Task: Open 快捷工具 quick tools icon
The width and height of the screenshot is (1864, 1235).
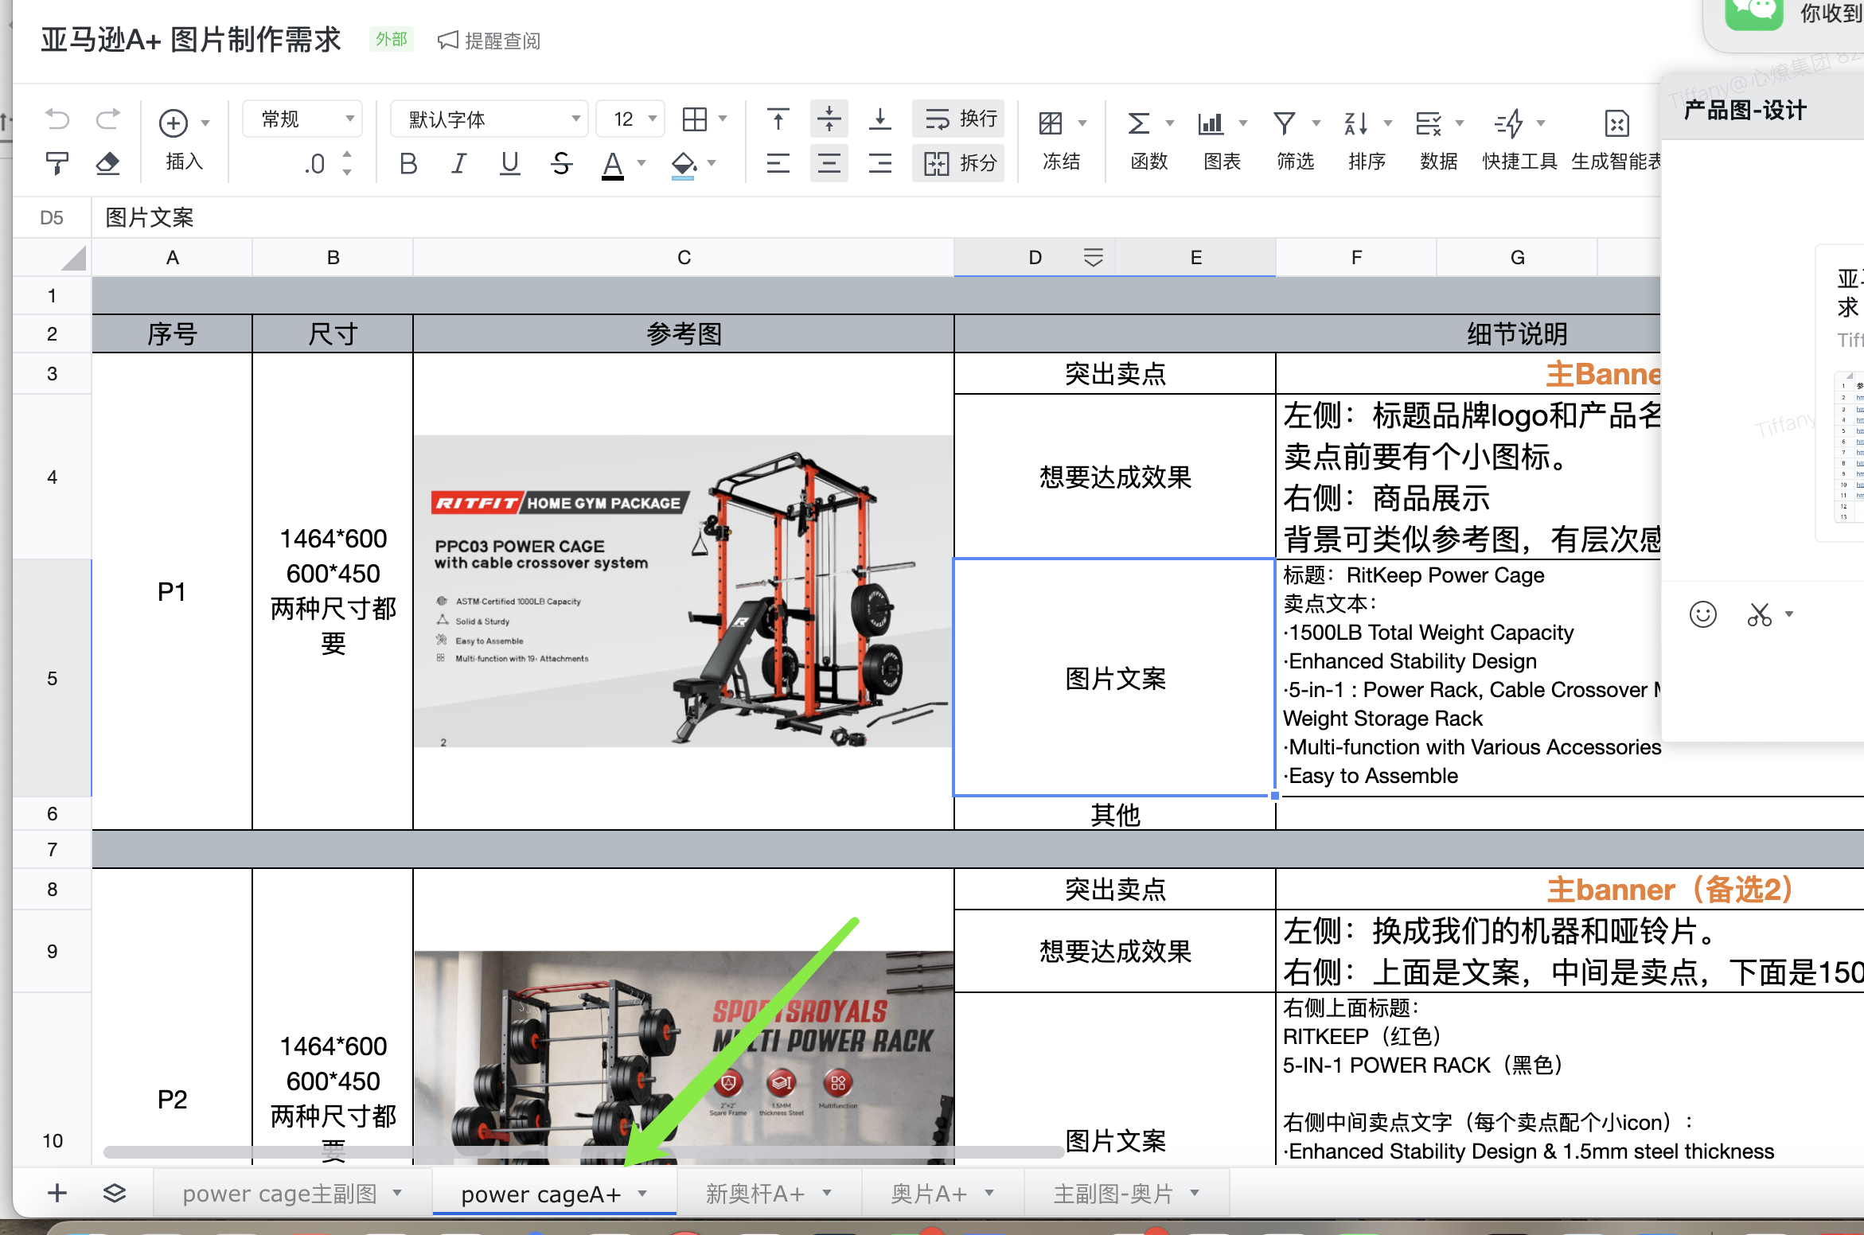Action: point(1508,123)
